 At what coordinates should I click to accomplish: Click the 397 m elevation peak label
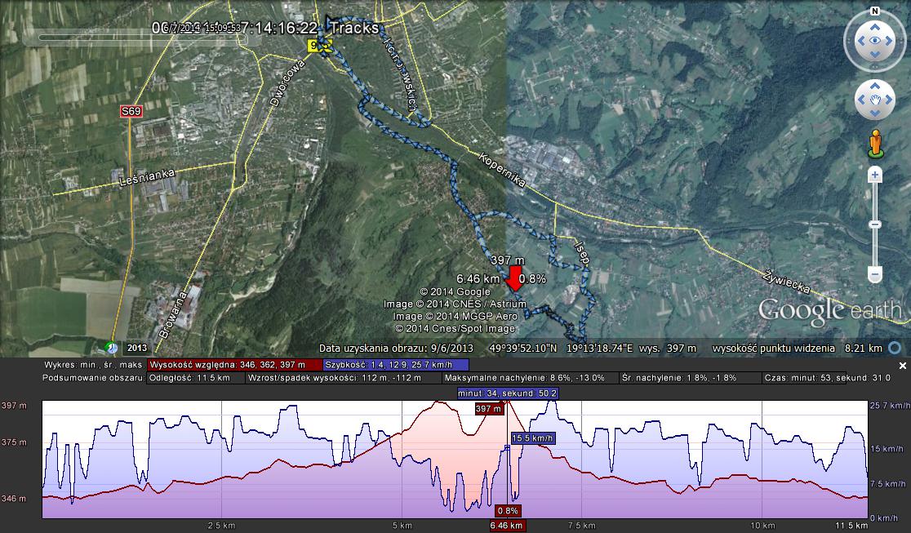coord(487,409)
